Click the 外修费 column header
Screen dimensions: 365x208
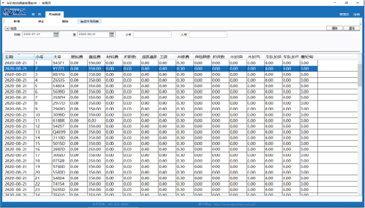185,57
